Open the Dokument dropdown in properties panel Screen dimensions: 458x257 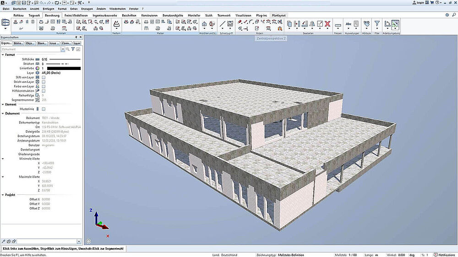(62, 49)
